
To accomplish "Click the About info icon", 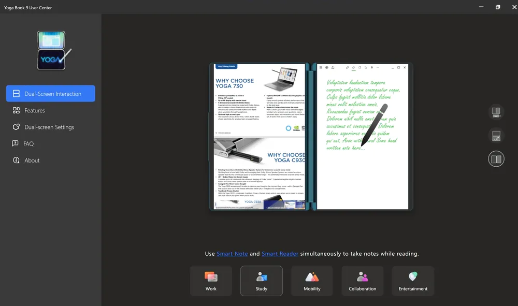I will (x=16, y=160).
